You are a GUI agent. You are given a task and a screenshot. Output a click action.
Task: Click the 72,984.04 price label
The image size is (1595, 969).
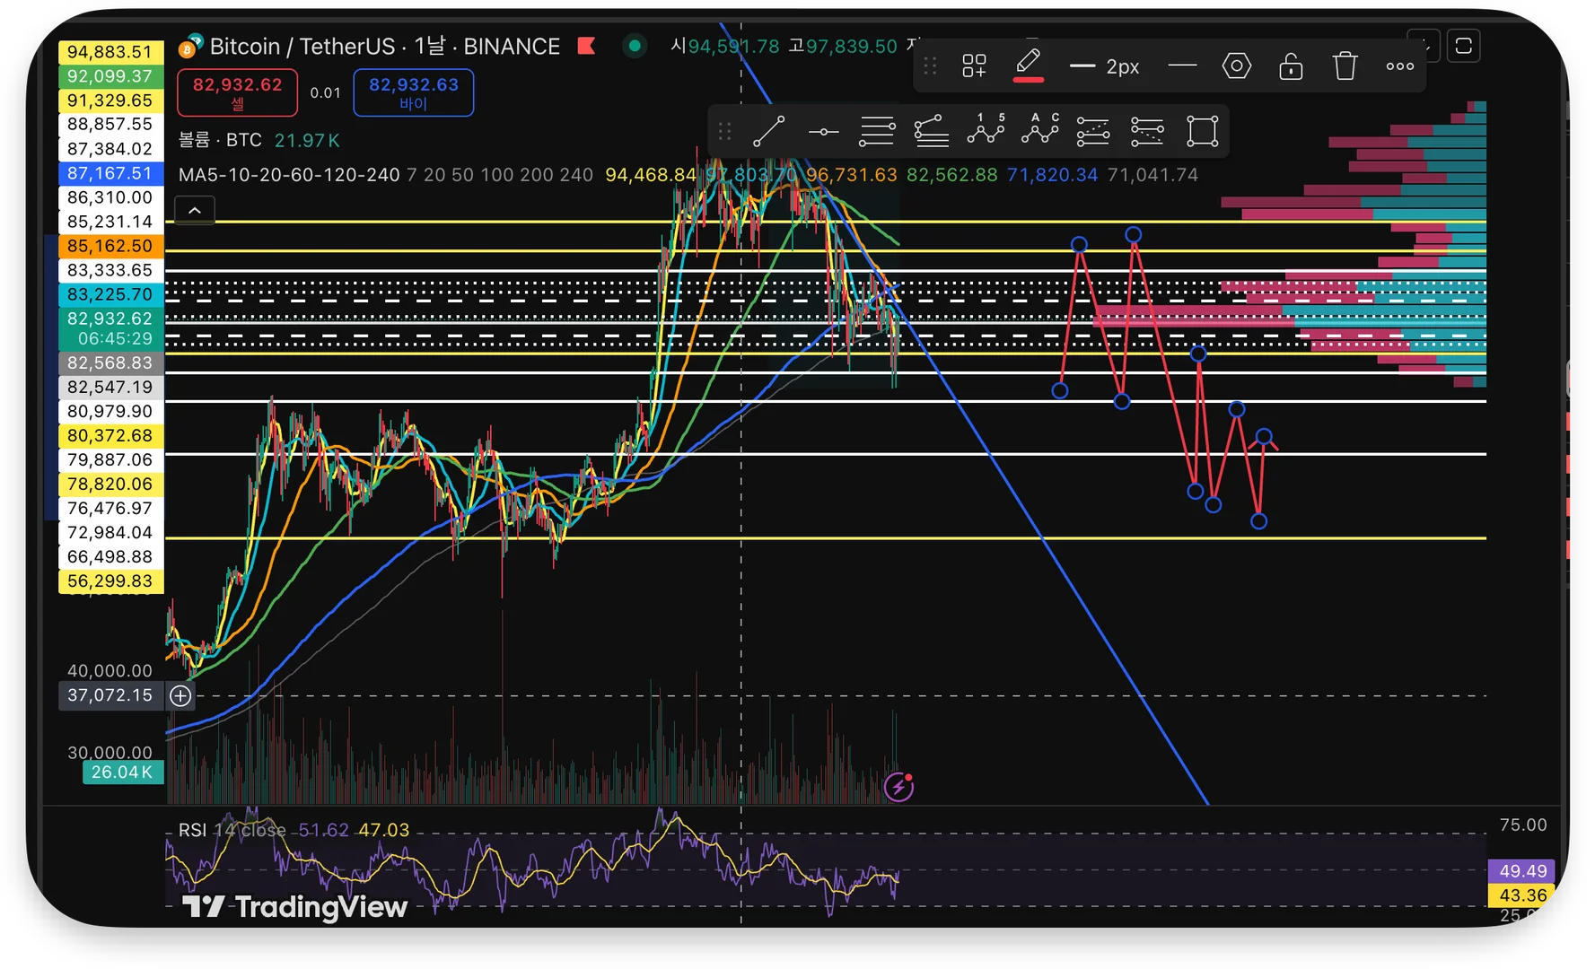pos(110,533)
